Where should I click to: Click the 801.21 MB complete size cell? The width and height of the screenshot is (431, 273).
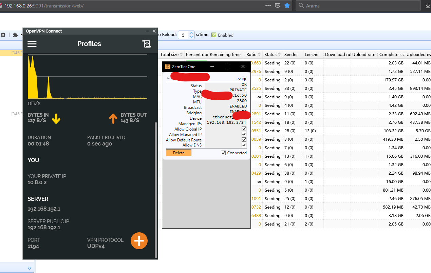pos(393,190)
